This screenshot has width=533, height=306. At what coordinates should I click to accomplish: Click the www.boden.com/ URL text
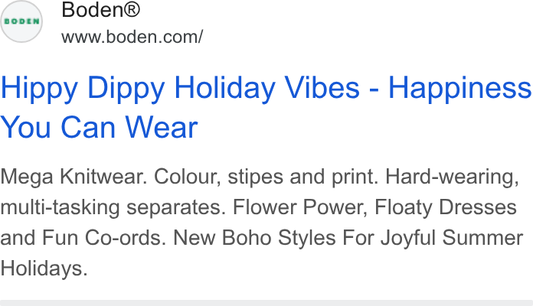pos(132,37)
